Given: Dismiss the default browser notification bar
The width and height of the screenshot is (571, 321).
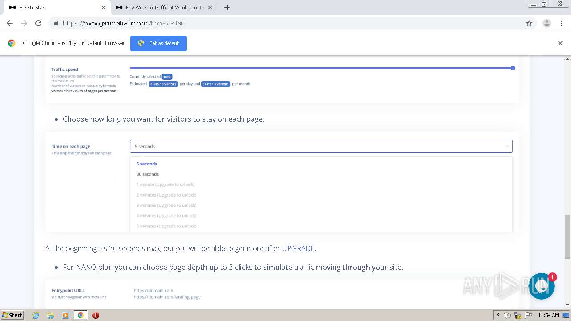Looking at the screenshot, I should (560, 43).
